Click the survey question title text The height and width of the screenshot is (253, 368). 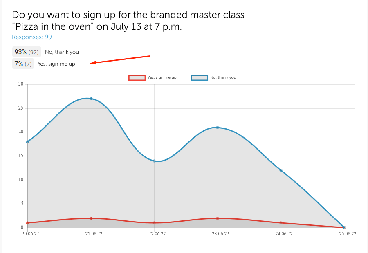click(x=128, y=21)
